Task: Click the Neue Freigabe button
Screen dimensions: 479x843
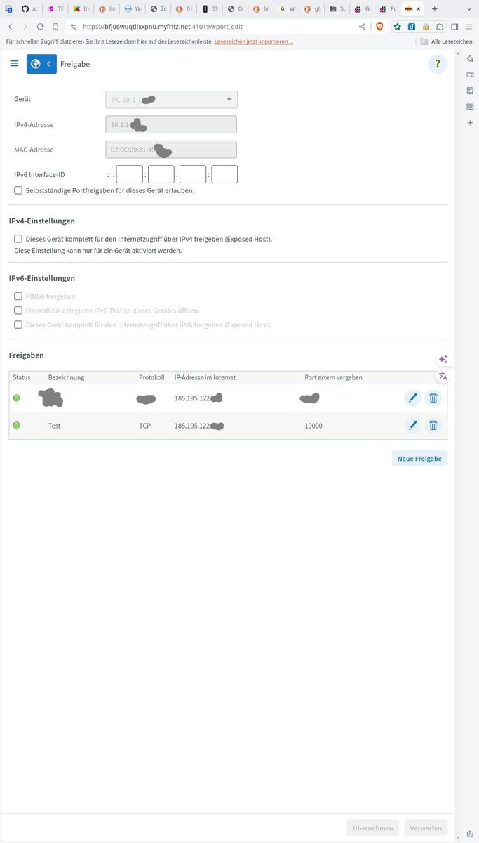Action: coord(419,459)
